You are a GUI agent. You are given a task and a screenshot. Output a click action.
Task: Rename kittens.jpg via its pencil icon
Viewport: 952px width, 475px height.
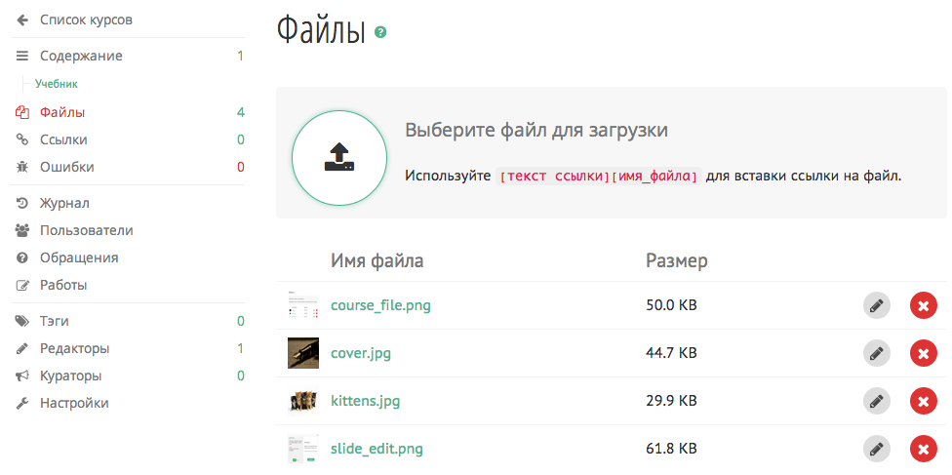point(876,401)
